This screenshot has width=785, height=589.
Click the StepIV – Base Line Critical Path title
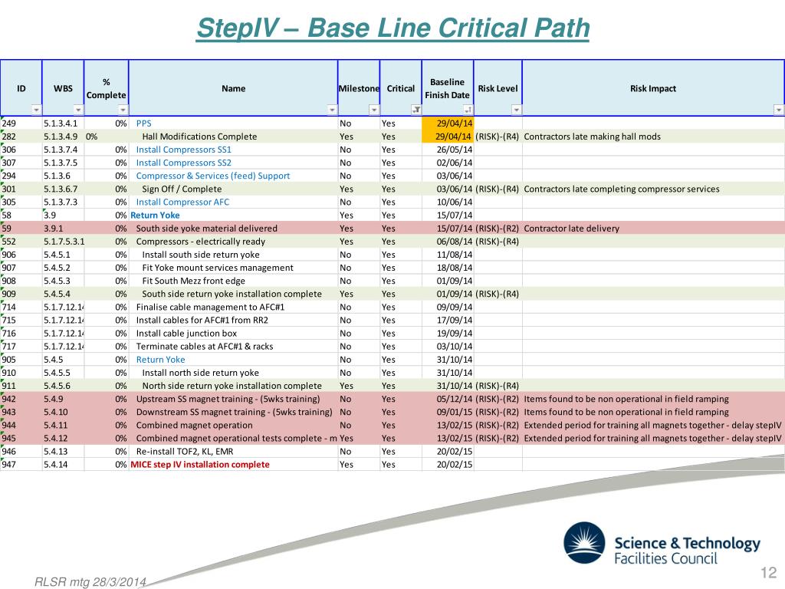(393, 28)
